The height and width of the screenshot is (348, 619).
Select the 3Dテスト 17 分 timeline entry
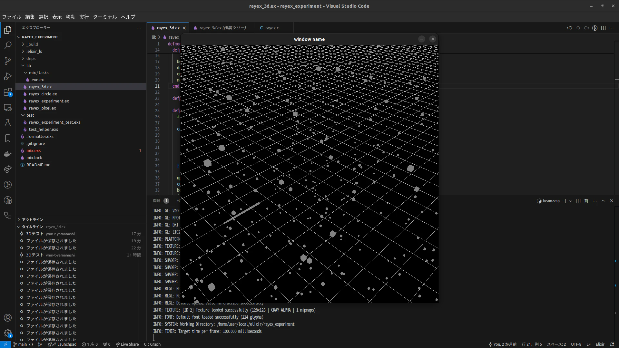pyautogui.click(x=81, y=234)
